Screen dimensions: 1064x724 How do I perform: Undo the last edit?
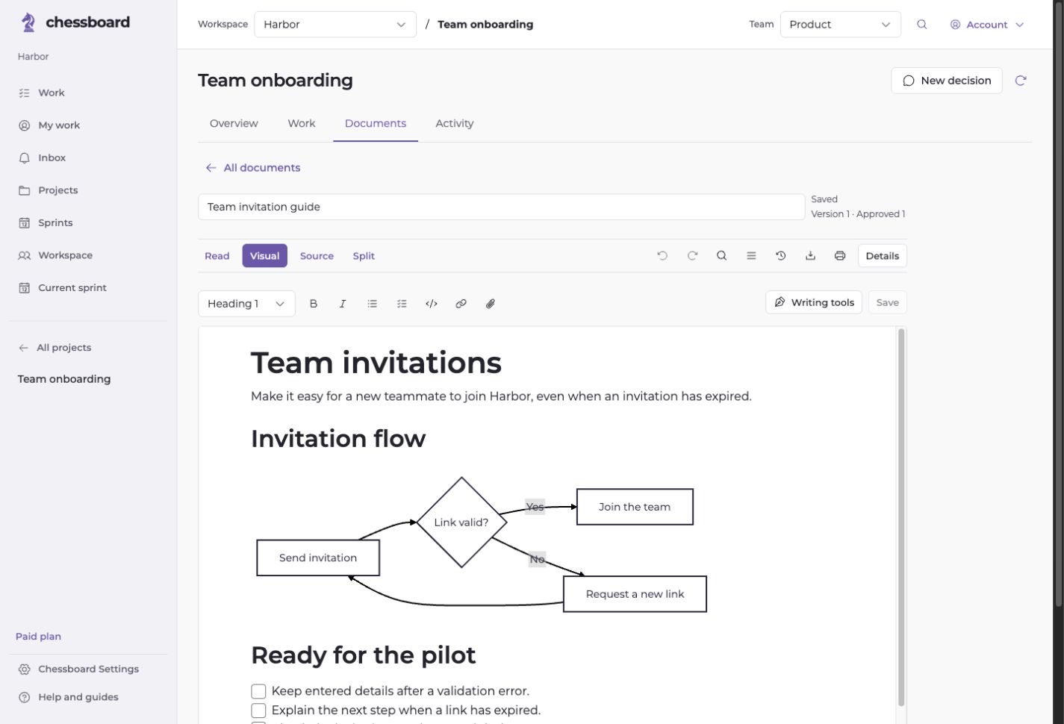(x=662, y=255)
